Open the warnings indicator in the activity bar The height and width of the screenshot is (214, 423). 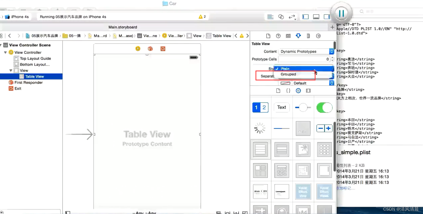(x=202, y=17)
